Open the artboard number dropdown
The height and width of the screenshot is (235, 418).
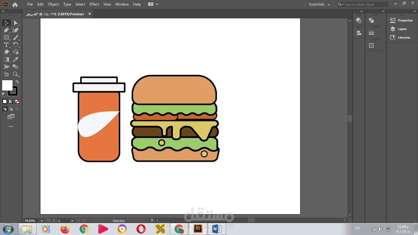coord(72,220)
